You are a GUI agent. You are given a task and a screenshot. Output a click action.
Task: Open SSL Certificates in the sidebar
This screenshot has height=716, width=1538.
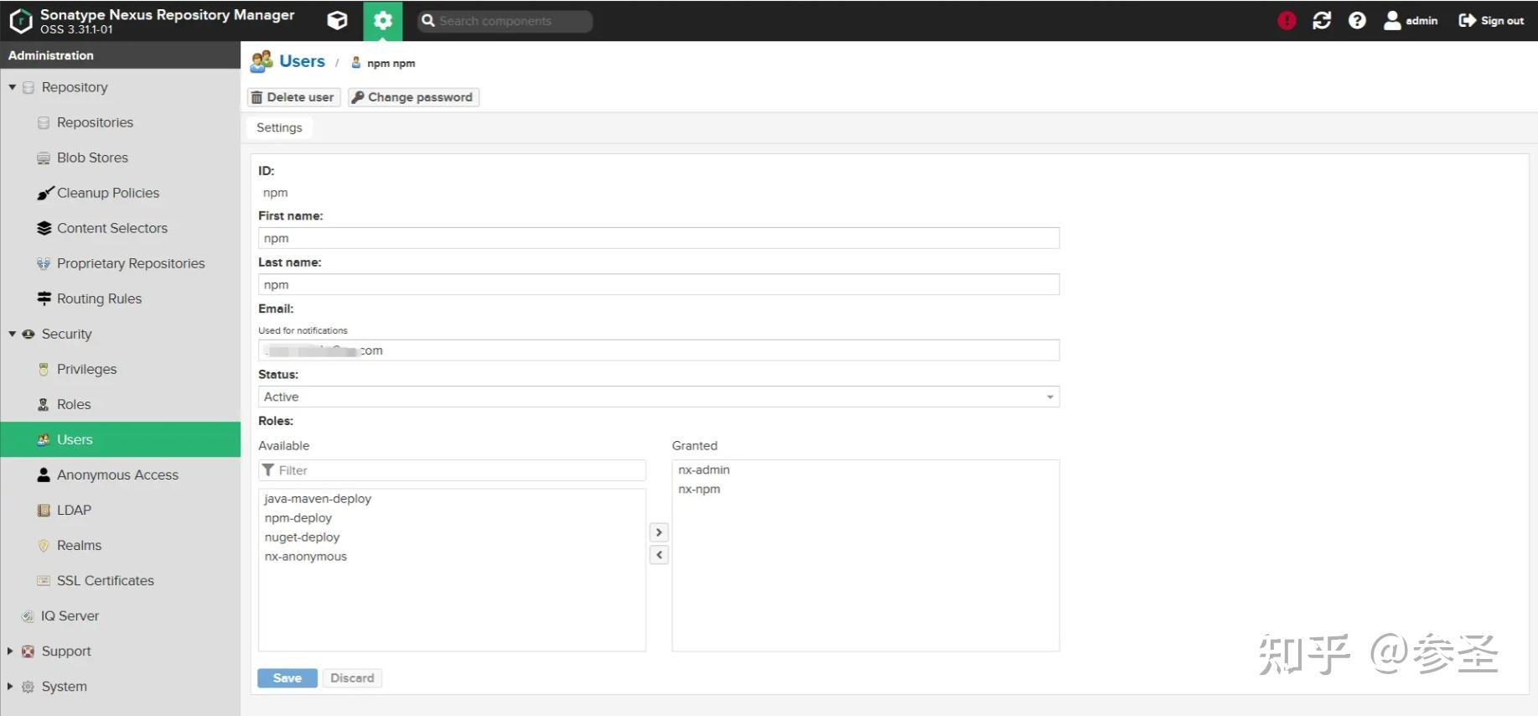pos(106,580)
